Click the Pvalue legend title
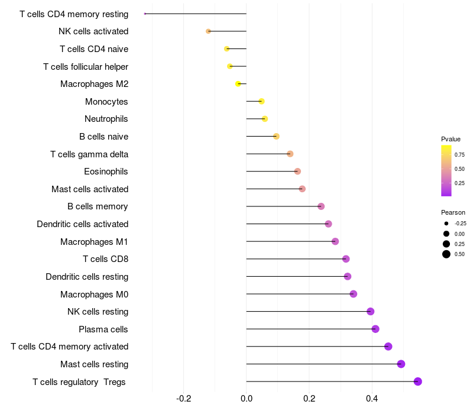 pyautogui.click(x=451, y=139)
